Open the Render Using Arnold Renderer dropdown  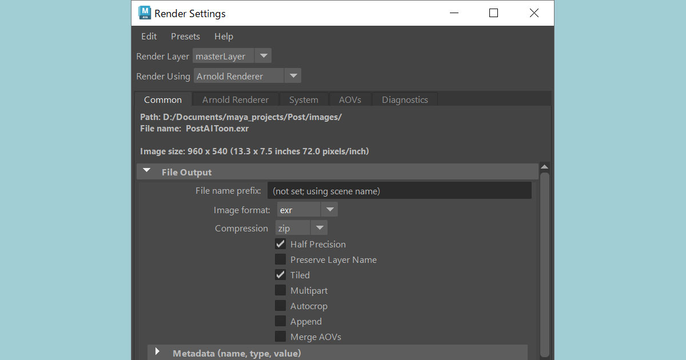(x=247, y=76)
